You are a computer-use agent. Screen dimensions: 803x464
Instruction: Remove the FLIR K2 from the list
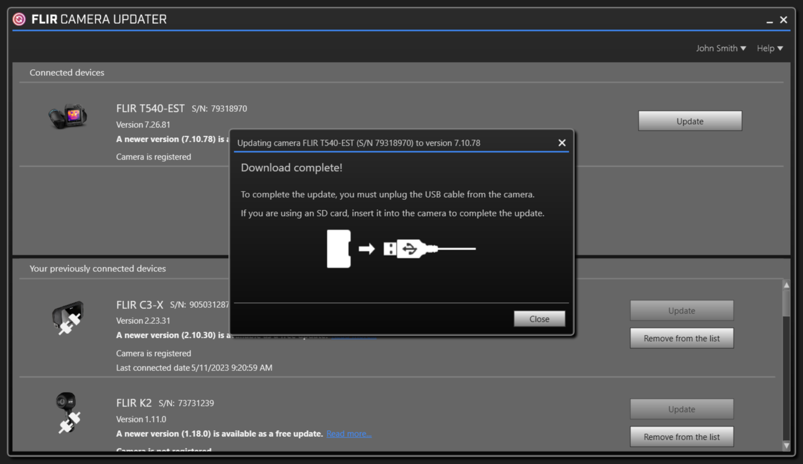coord(681,436)
